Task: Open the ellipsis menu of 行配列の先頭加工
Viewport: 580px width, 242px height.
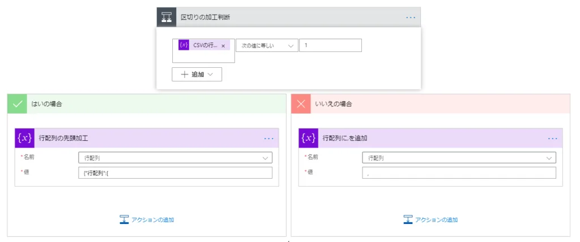Action: pyautogui.click(x=268, y=139)
